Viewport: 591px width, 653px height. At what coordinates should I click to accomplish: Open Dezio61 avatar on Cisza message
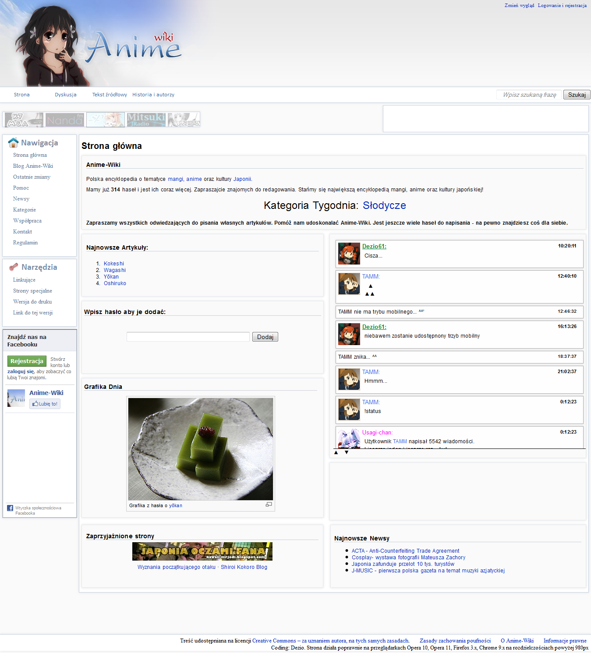349,254
